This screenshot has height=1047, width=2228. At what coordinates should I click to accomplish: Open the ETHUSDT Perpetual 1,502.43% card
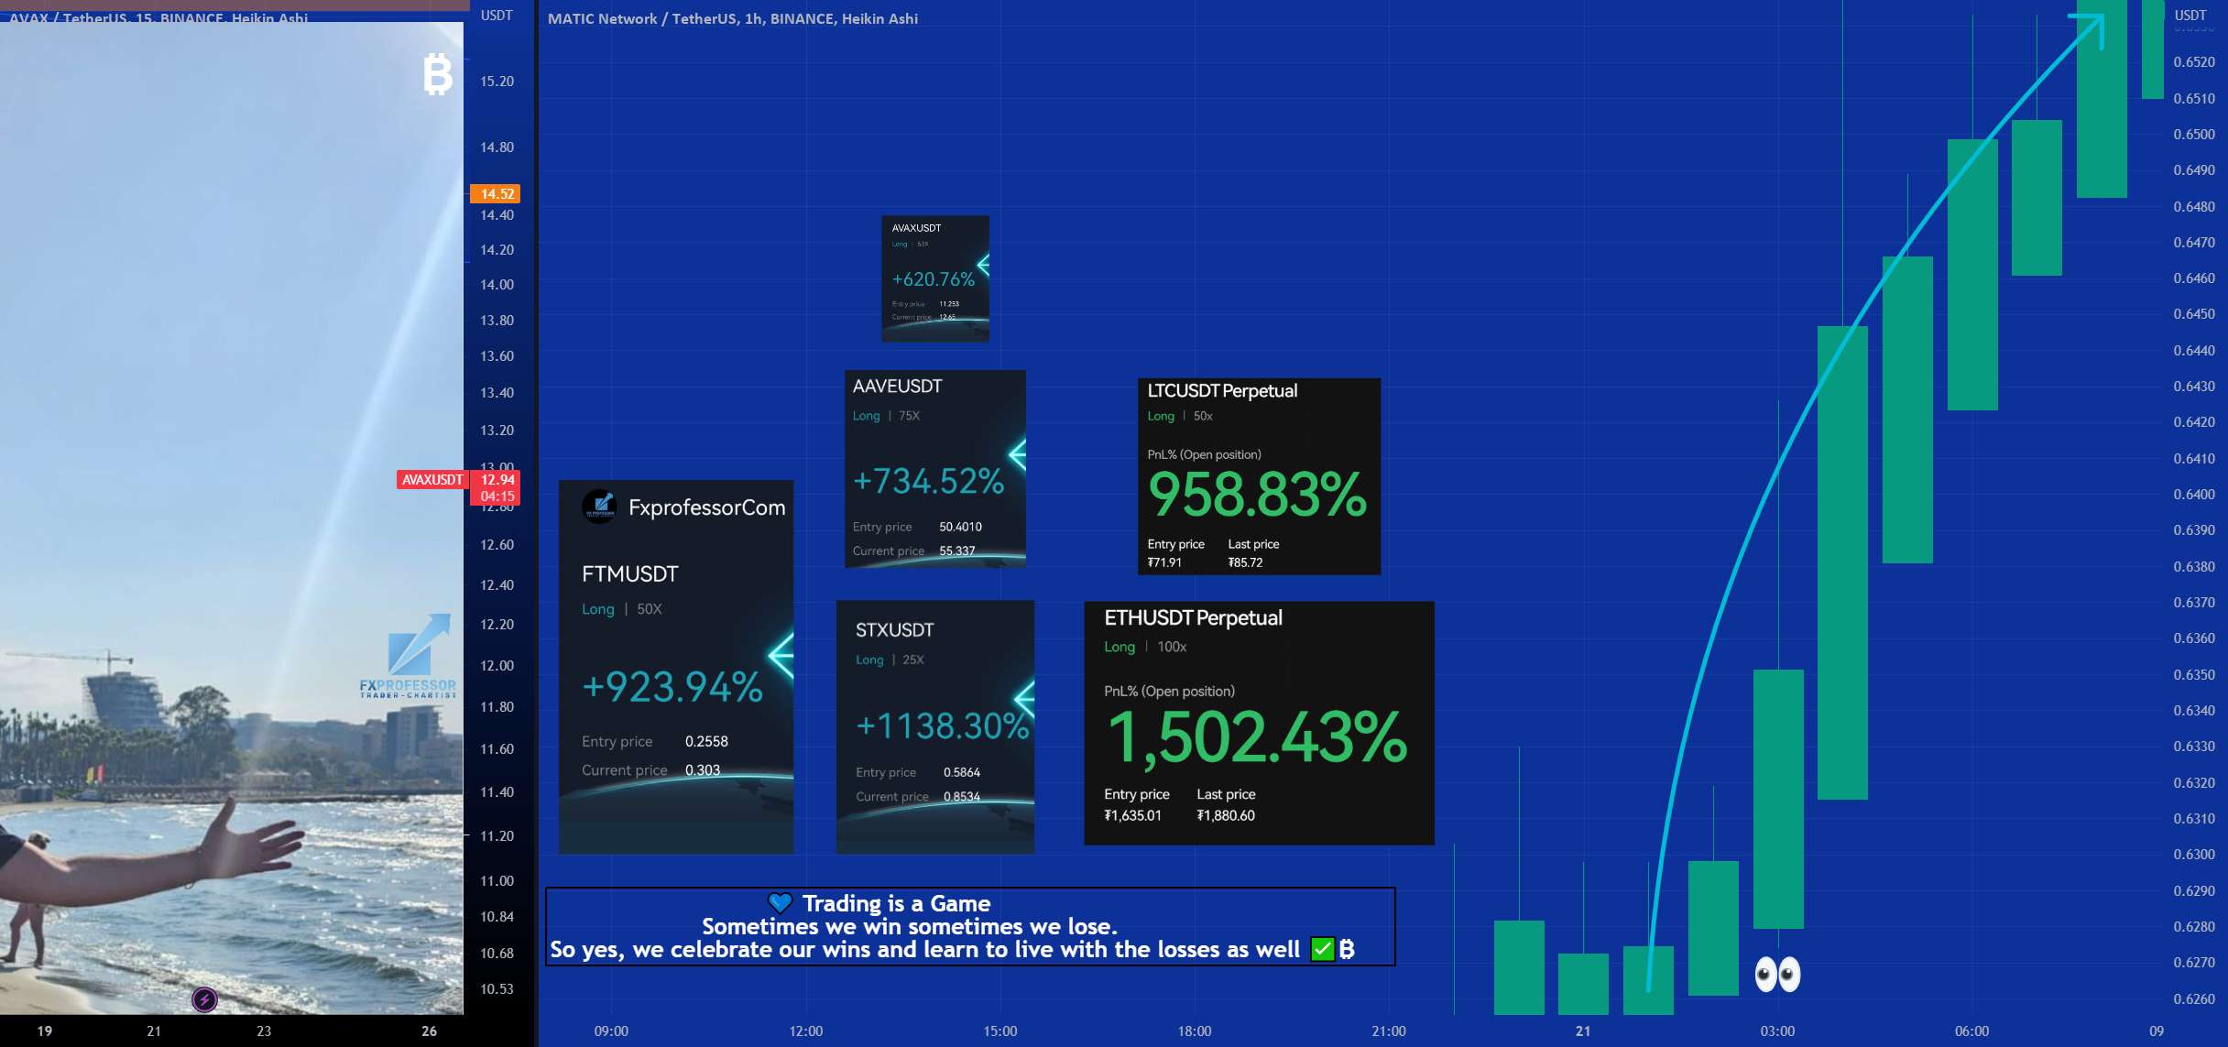pos(1259,723)
